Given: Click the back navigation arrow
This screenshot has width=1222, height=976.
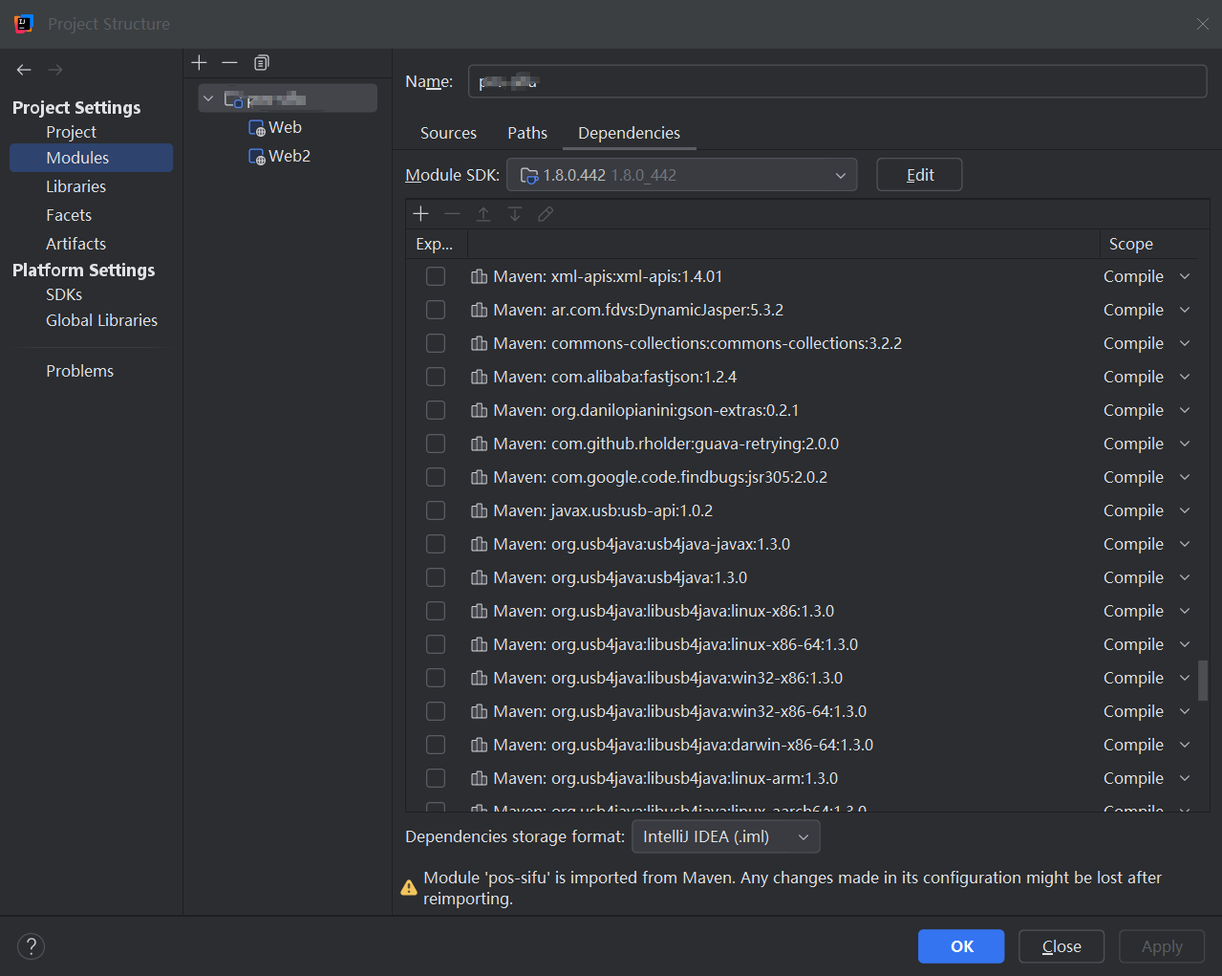Looking at the screenshot, I should point(24,70).
